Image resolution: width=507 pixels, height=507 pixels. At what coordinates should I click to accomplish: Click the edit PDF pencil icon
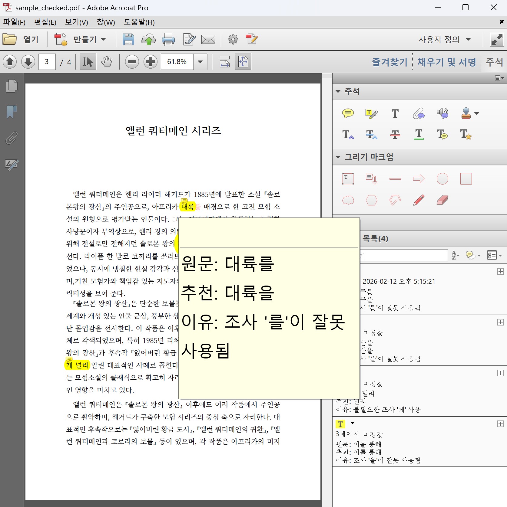click(x=252, y=39)
